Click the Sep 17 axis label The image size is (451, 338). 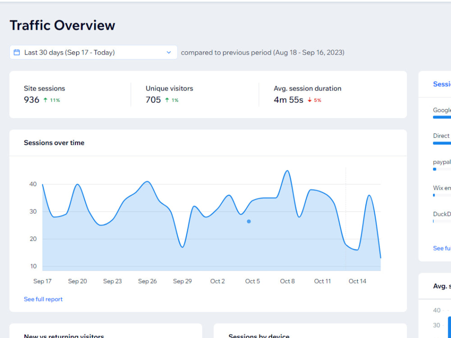42,281
